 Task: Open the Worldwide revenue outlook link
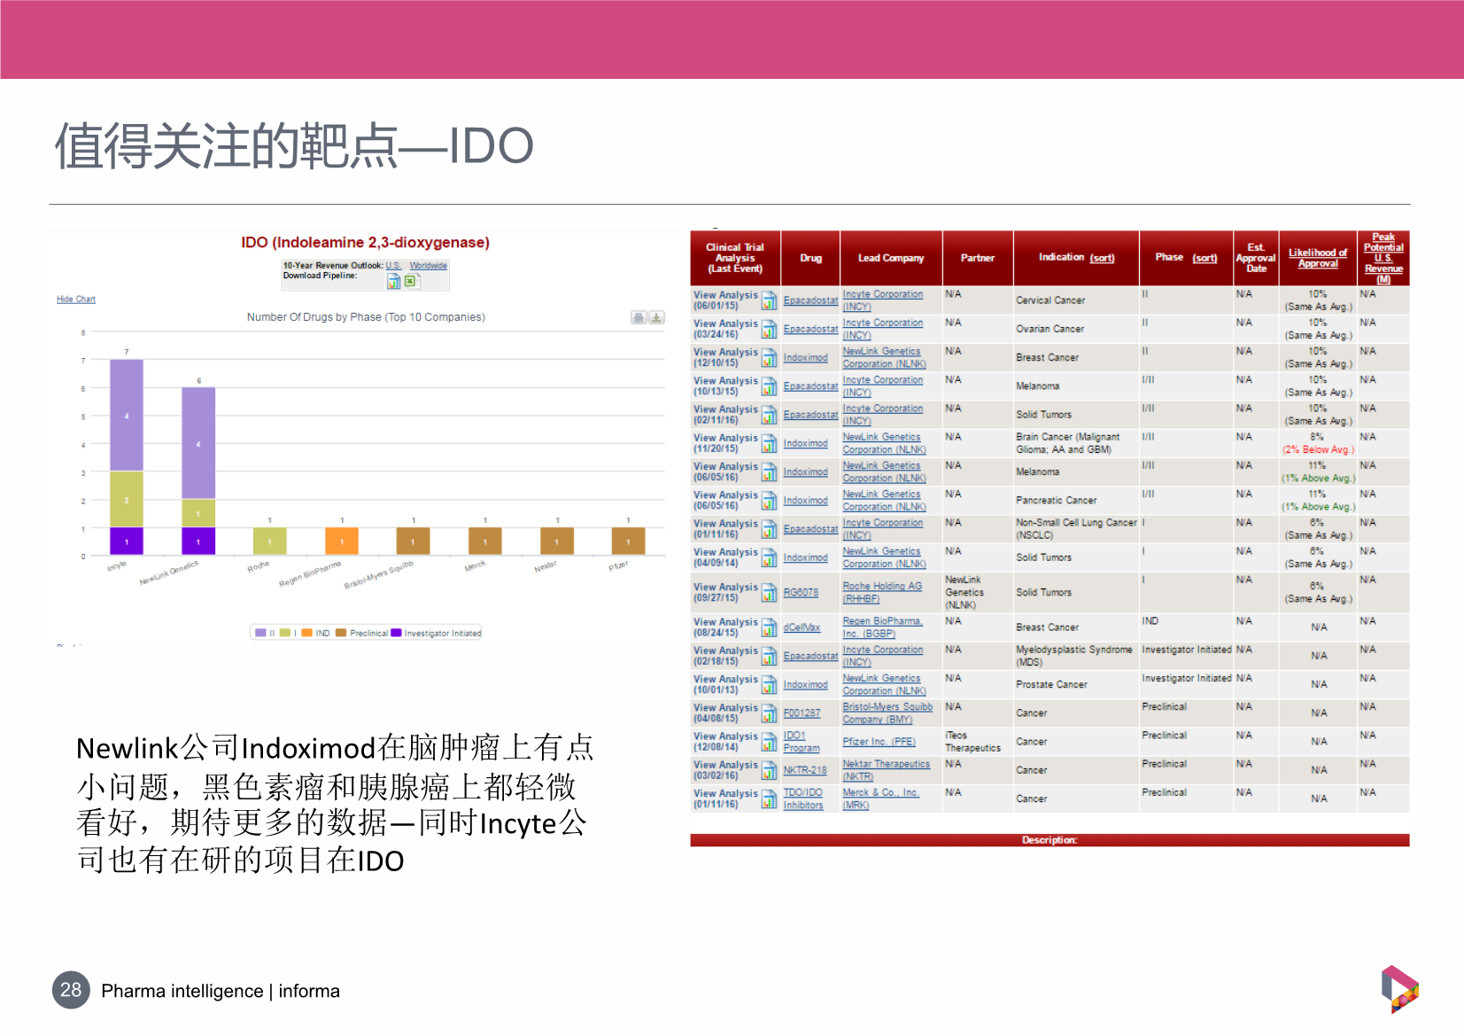(x=429, y=266)
